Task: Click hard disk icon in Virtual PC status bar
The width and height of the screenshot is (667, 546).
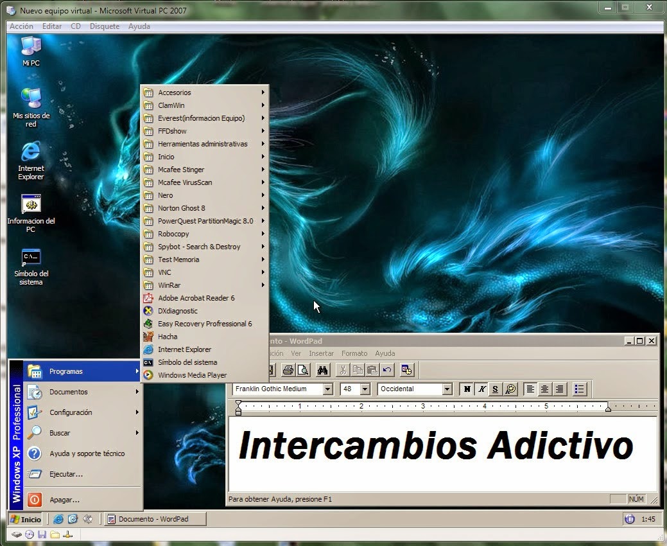Action: coord(16,534)
